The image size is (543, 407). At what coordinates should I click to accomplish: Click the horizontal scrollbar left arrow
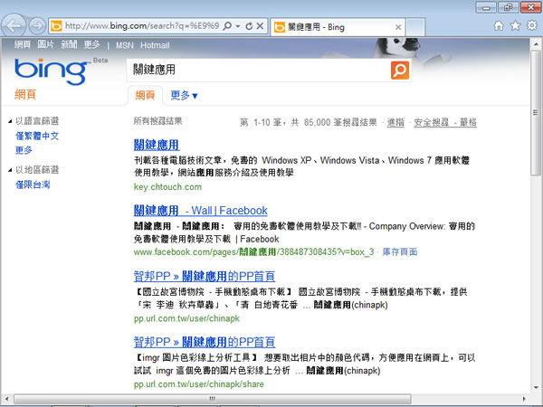tap(7, 398)
